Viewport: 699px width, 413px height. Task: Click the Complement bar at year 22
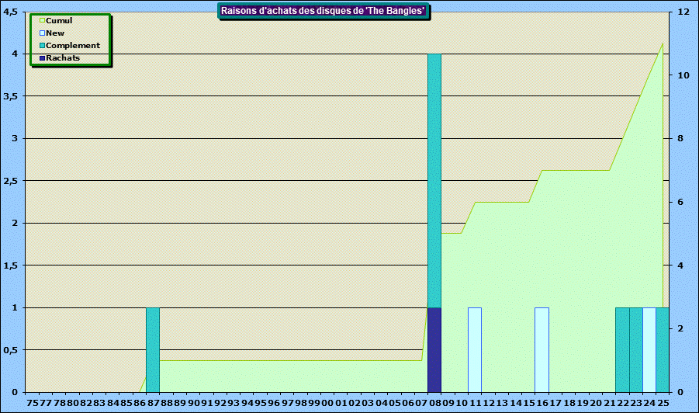622,349
